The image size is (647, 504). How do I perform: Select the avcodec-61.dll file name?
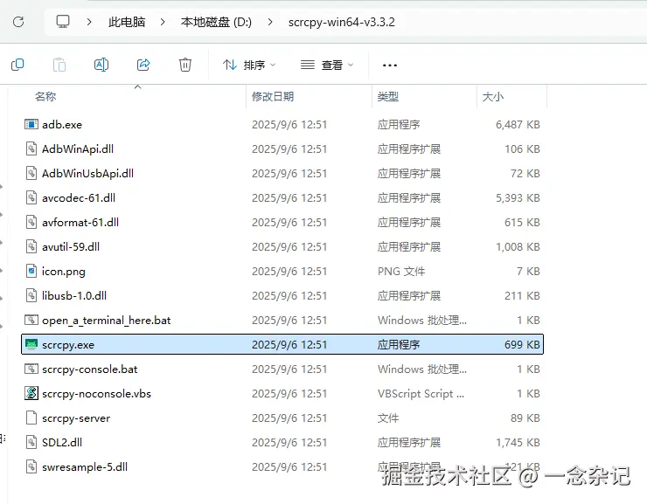click(79, 197)
